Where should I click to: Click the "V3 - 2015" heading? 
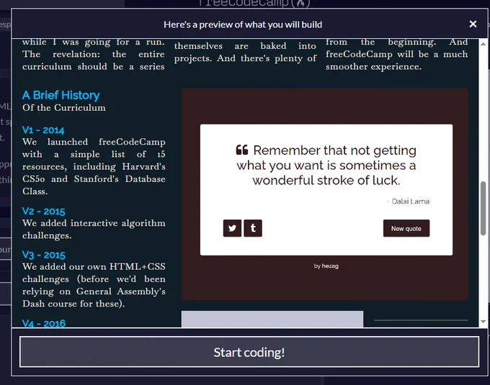(44, 255)
